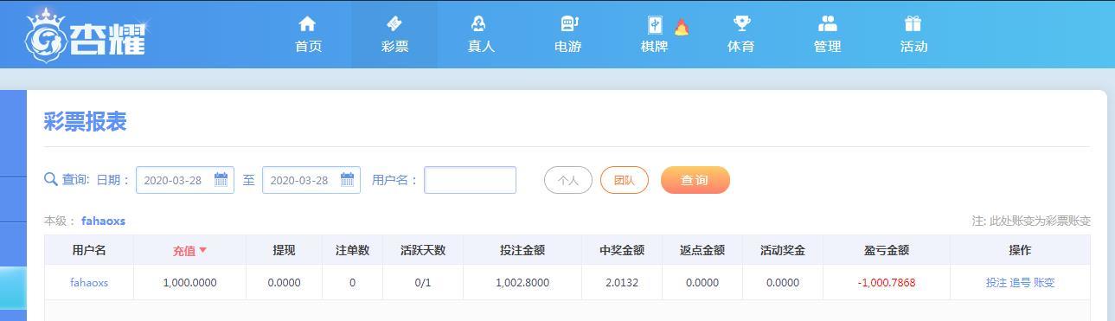Open the 真人 live dealer icon
The height and width of the screenshot is (321, 1115).
pos(479,23)
